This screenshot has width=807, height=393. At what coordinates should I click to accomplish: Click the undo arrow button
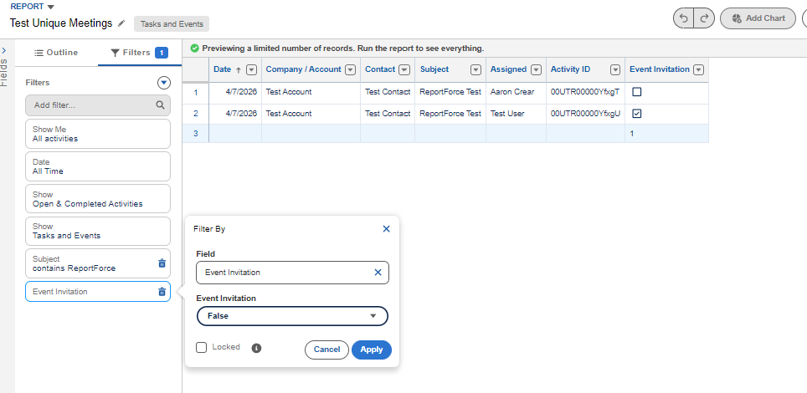point(684,18)
